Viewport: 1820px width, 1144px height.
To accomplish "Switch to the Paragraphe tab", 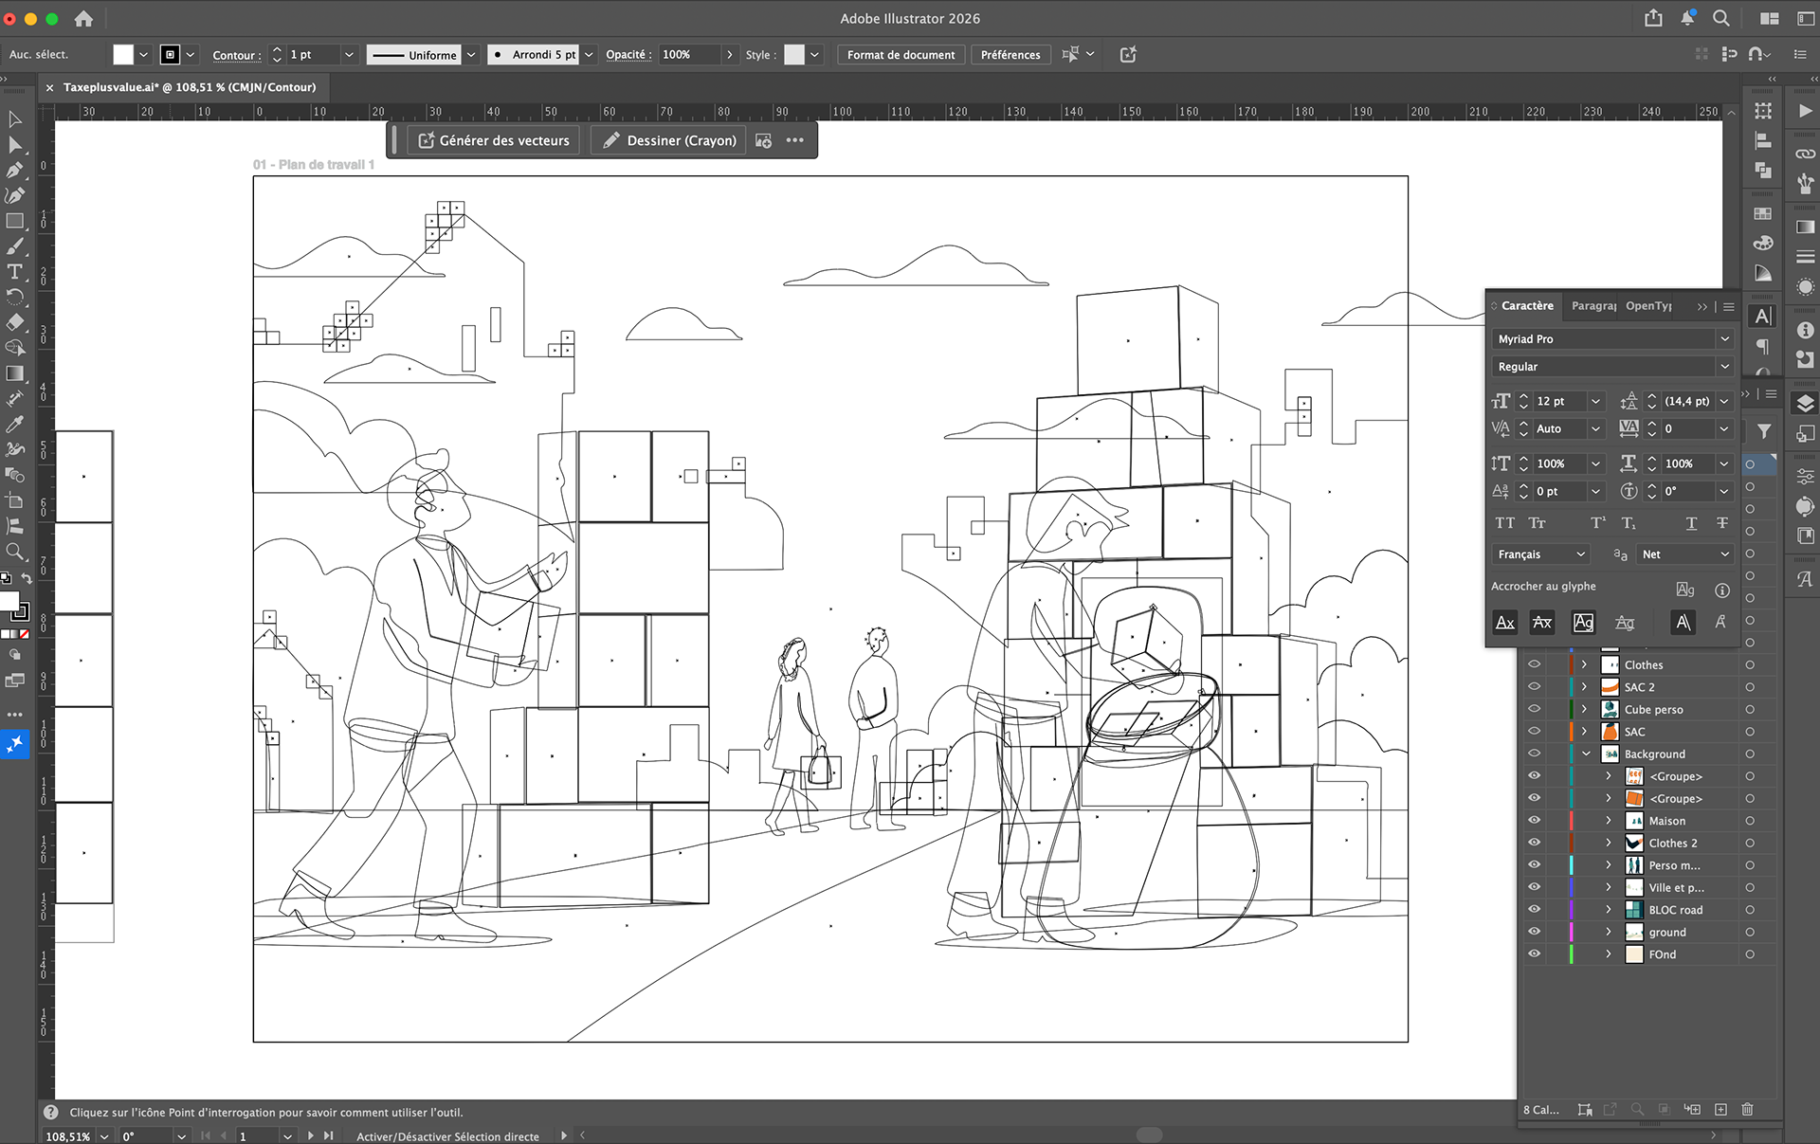I will pyautogui.click(x=1593, y=305).
